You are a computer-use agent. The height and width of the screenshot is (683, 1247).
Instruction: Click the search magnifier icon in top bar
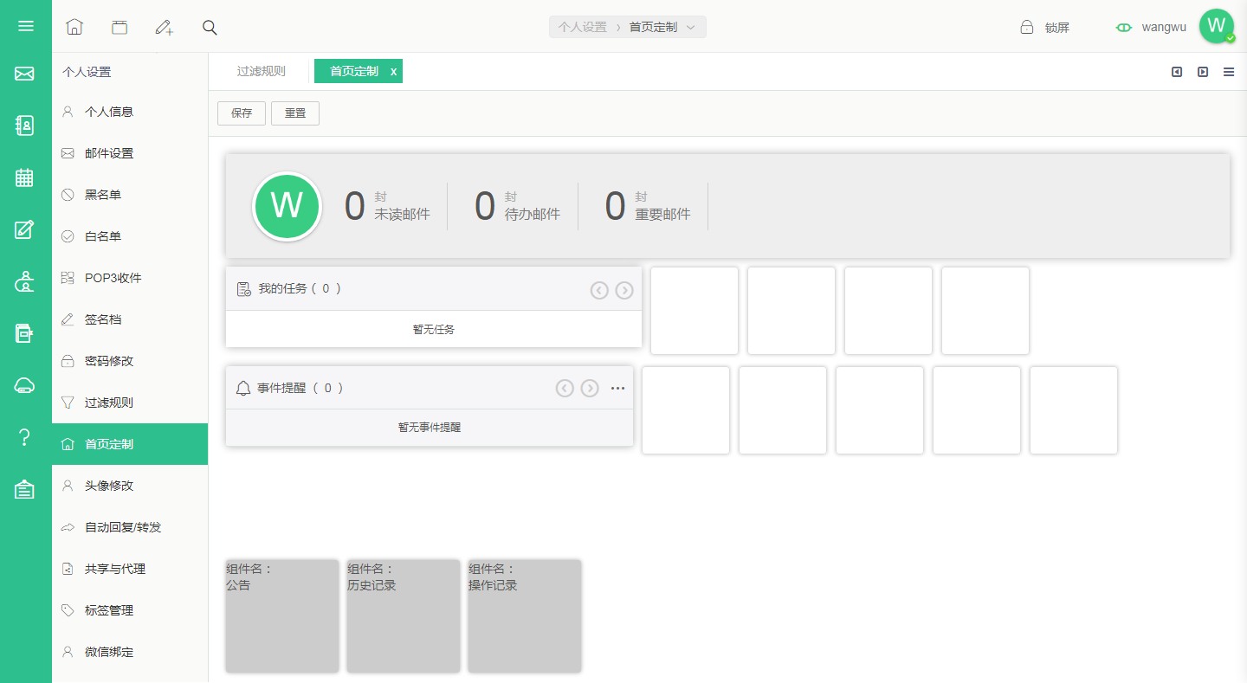tap(210, 27)
